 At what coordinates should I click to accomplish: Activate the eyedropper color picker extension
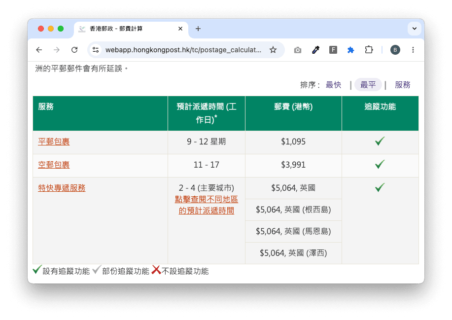pos(315,50)
